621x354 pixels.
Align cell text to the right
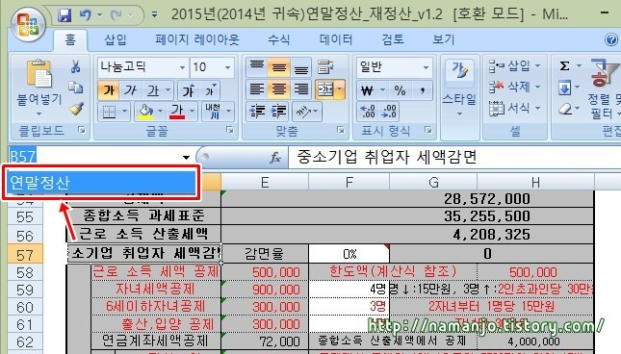click(301, 89)
